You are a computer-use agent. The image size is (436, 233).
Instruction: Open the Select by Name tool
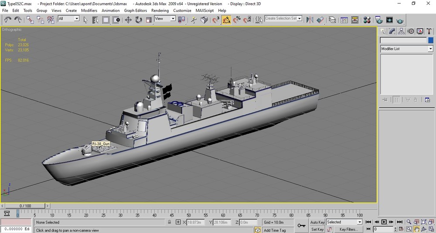[x=95, y=20]
